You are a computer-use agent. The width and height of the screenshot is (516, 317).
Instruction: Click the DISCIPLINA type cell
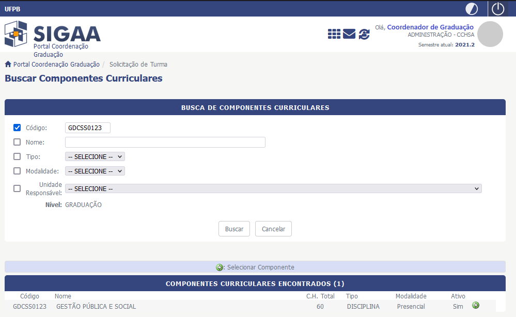point(363,307)
